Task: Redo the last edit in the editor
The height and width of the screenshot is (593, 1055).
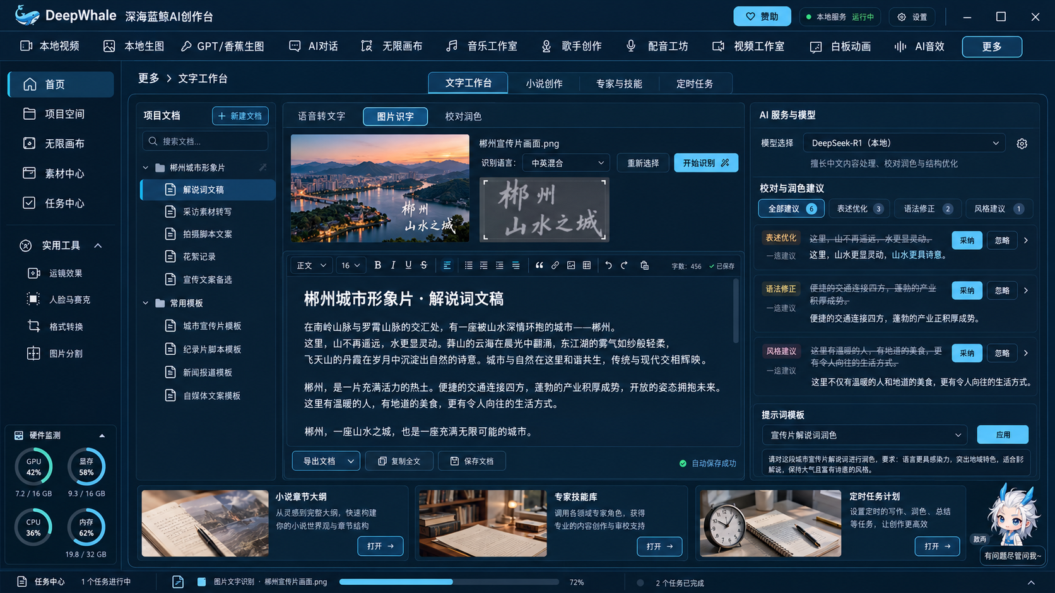Action: 624,265
